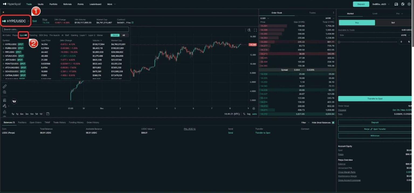
Task: Click the lock all drawings icon
Action: (5, 112)
